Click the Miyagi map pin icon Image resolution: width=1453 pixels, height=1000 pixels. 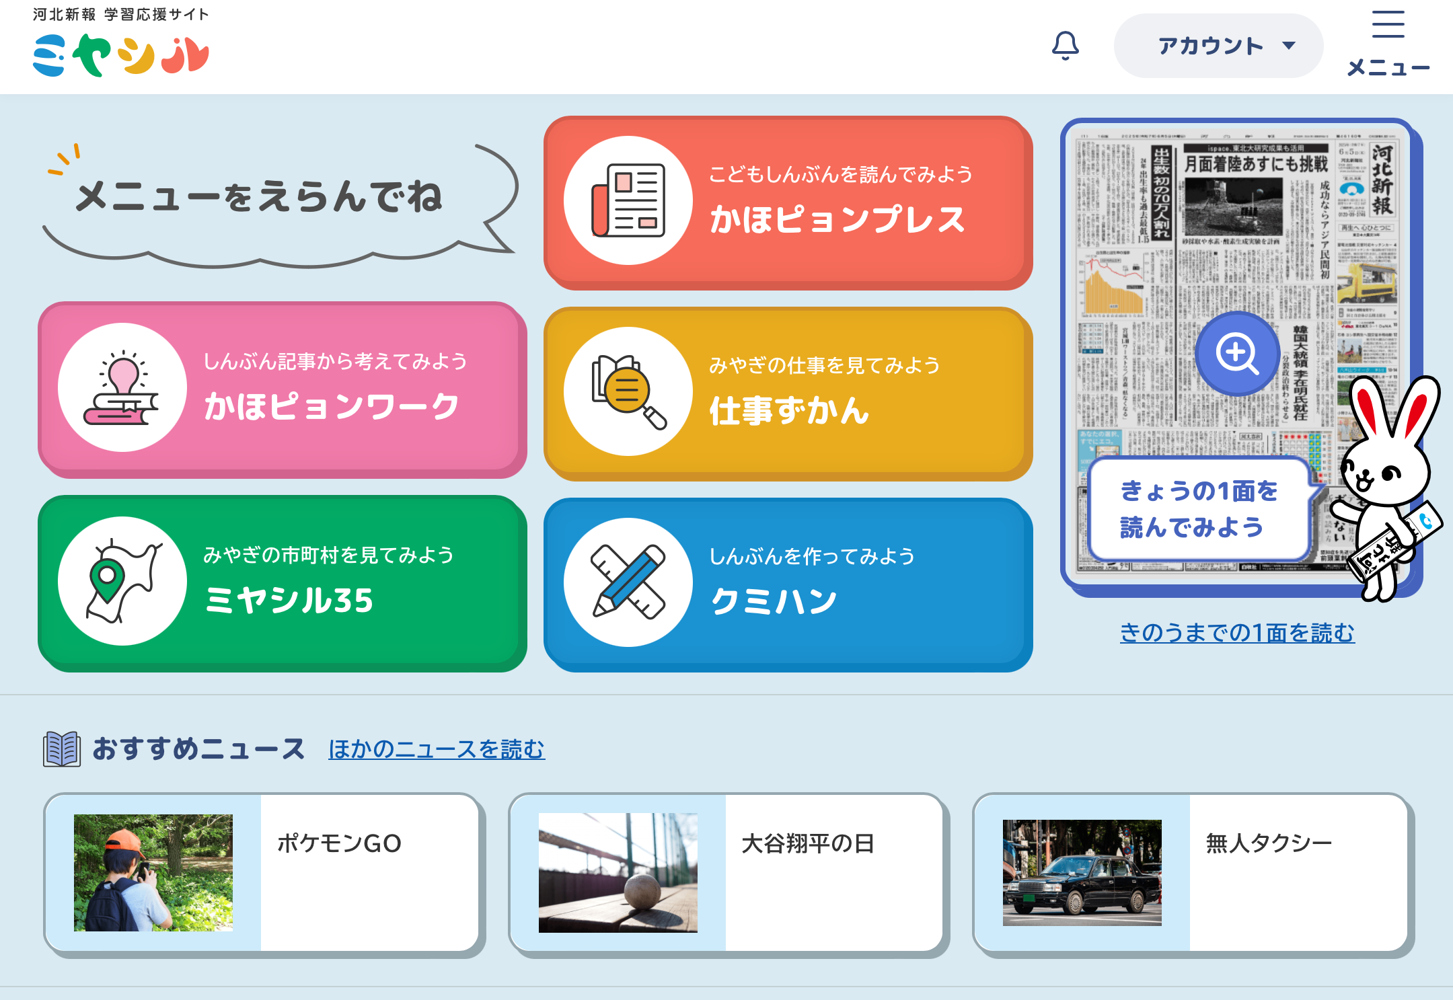(x=122, y=581)
